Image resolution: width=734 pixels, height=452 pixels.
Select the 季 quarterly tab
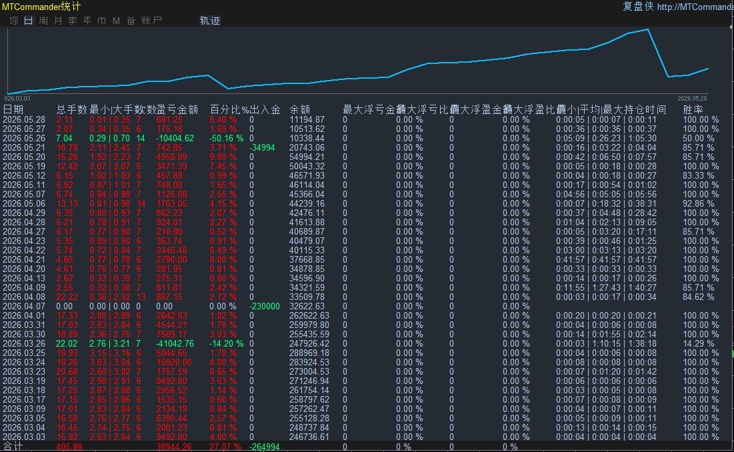pos(73,21)
